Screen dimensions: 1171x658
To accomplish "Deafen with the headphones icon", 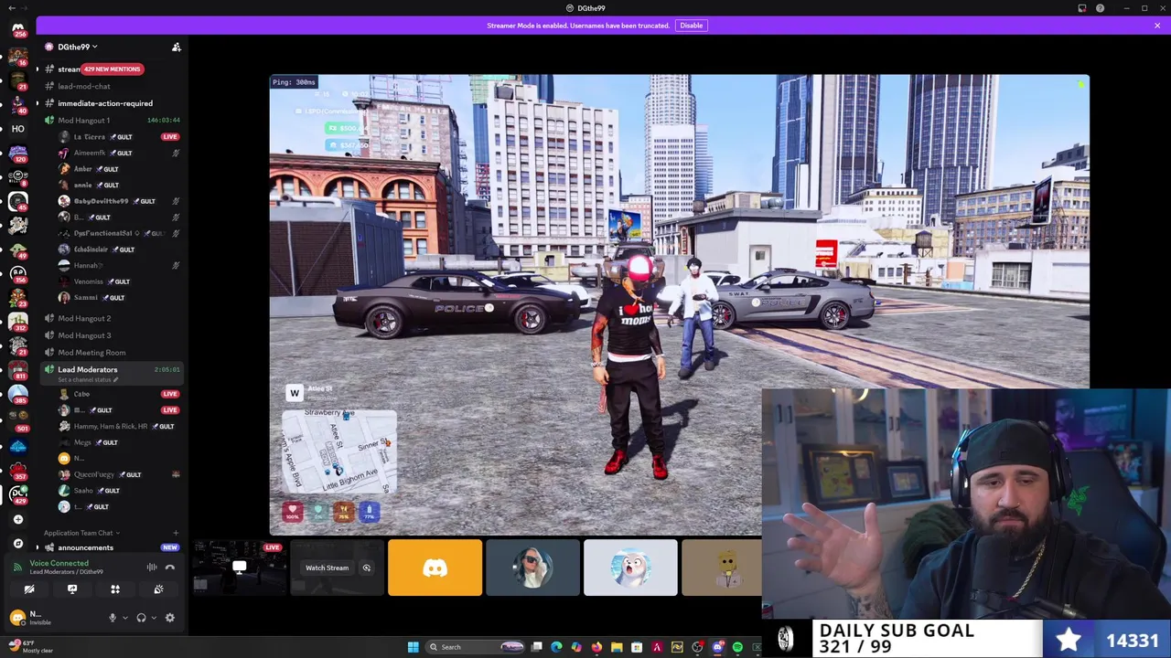I will point(141,618).
